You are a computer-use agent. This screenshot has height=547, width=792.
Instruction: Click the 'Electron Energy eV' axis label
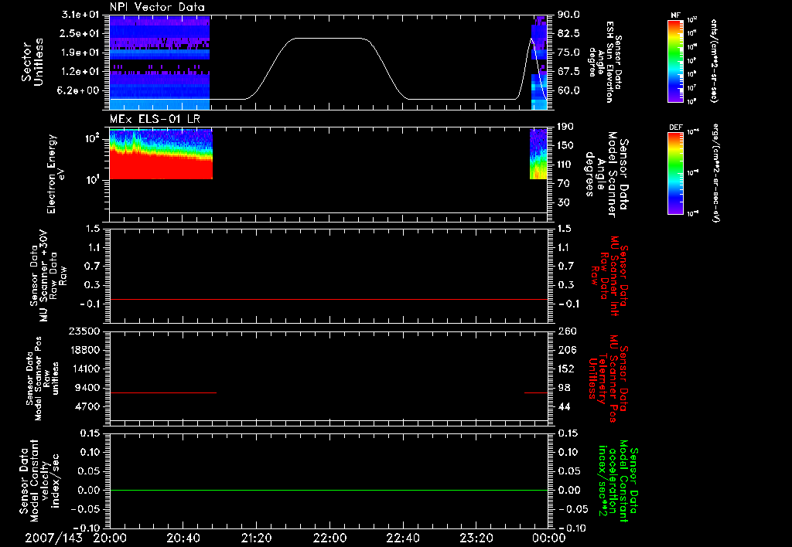click(55, 174)
